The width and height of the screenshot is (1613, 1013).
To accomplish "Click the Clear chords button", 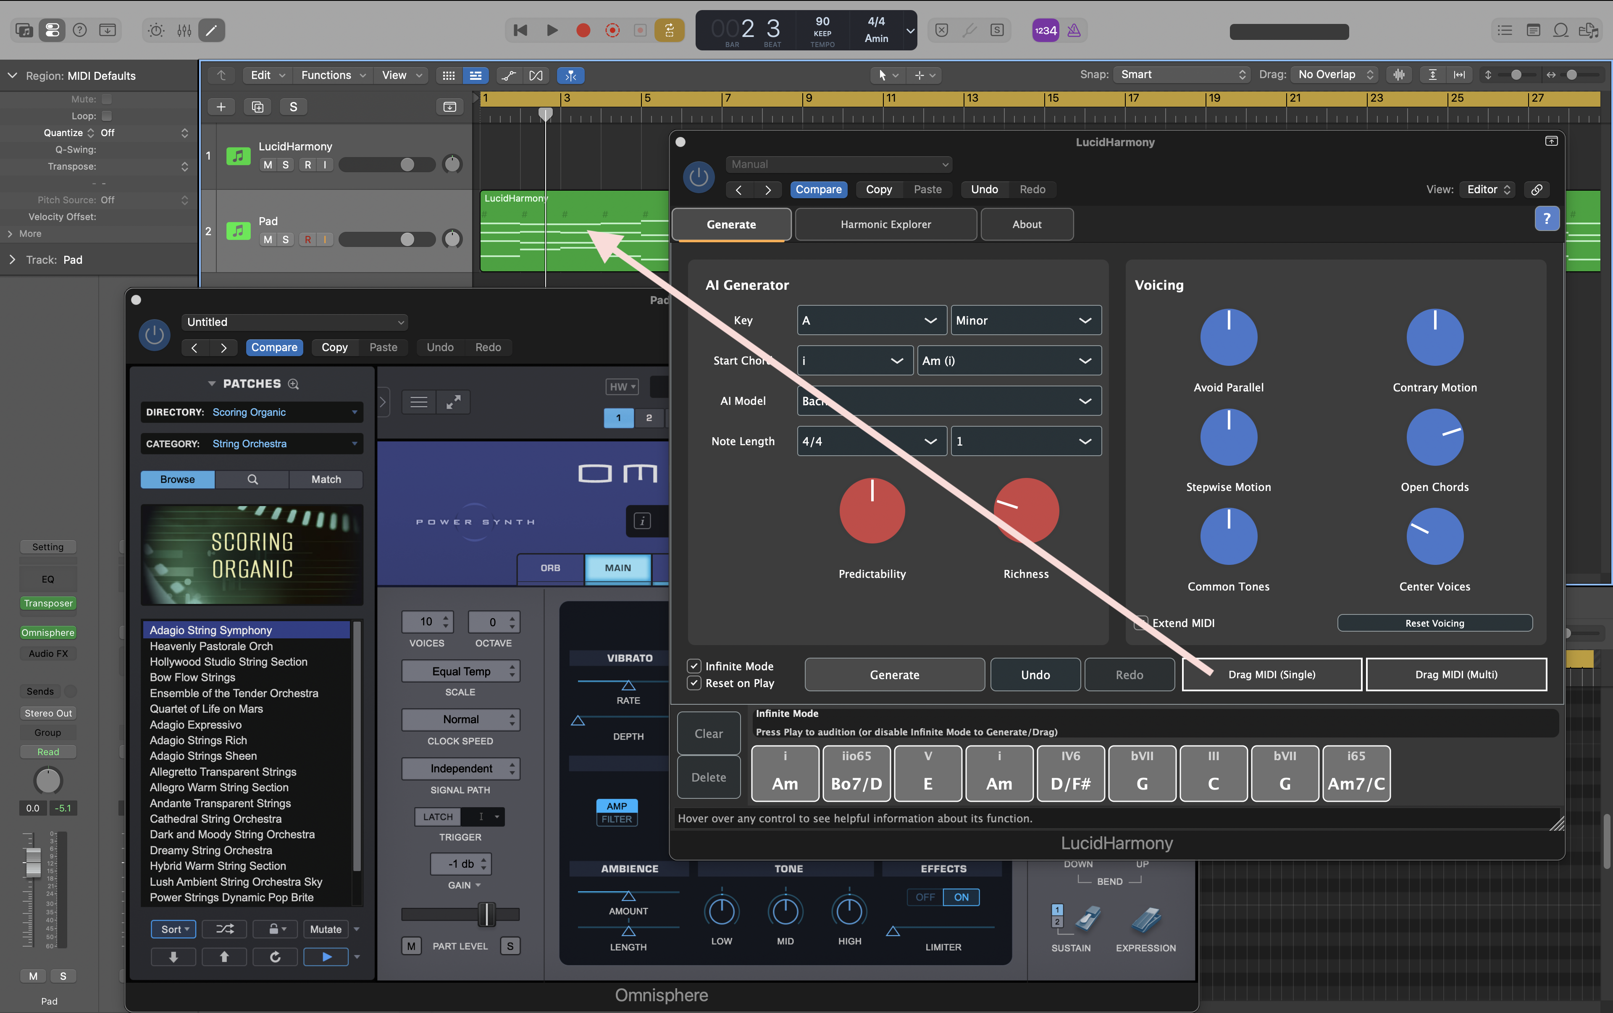I will [708, 733].
